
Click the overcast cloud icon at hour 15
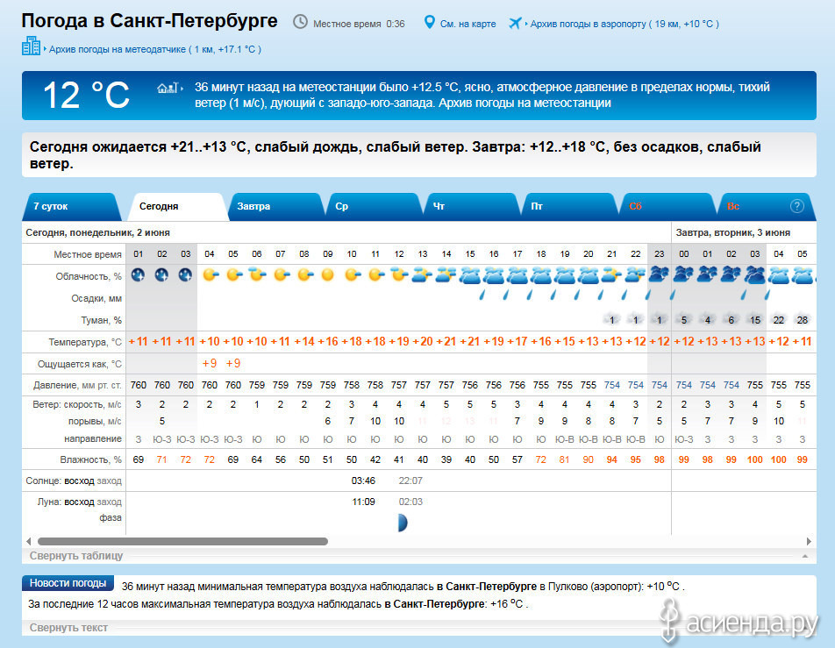(470, 275)
